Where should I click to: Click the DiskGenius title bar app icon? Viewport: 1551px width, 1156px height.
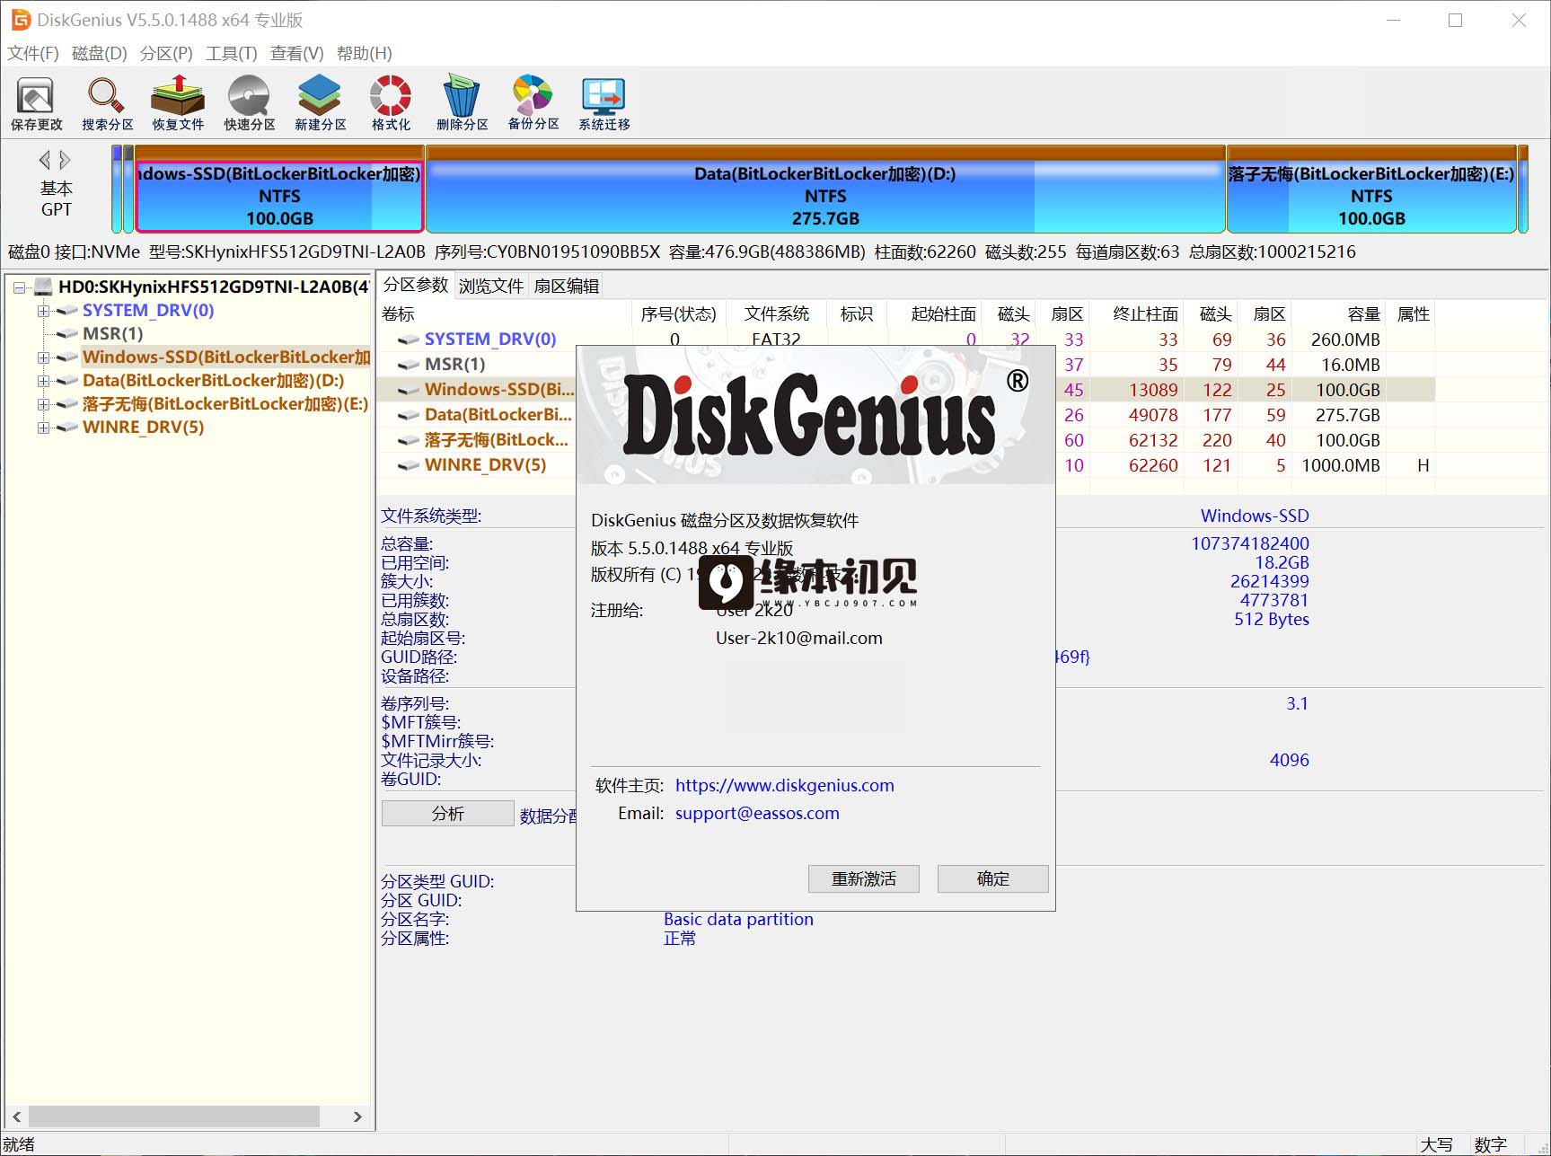[20, 20]
